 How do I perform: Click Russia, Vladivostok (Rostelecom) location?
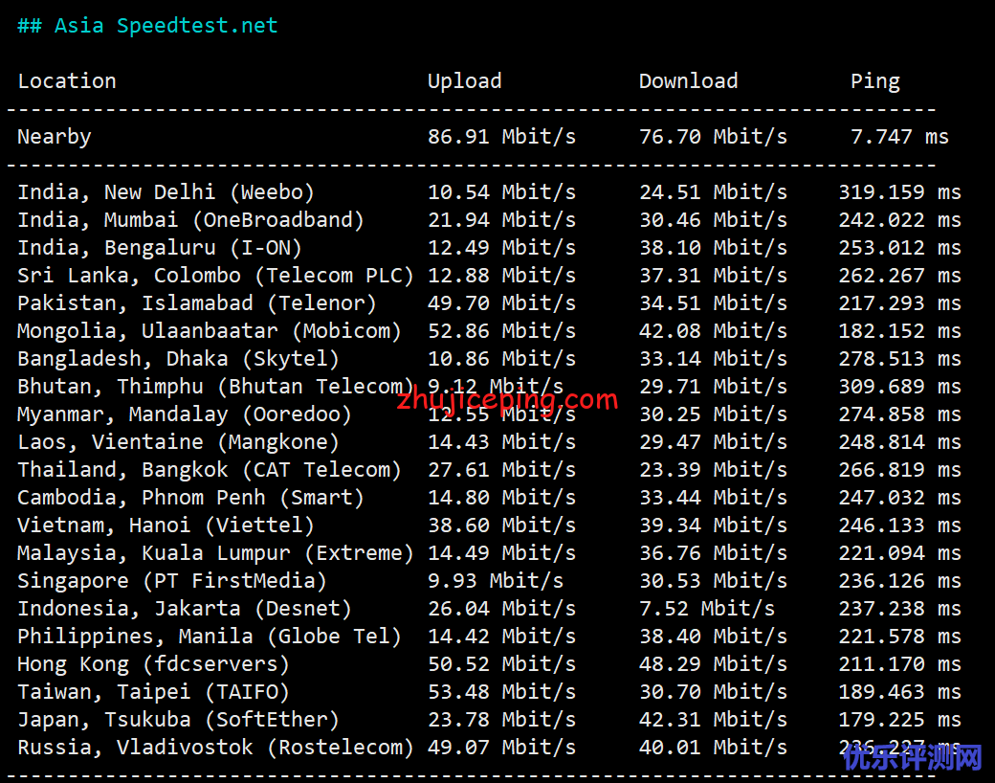pyautogui.click(x=215, y=748)
